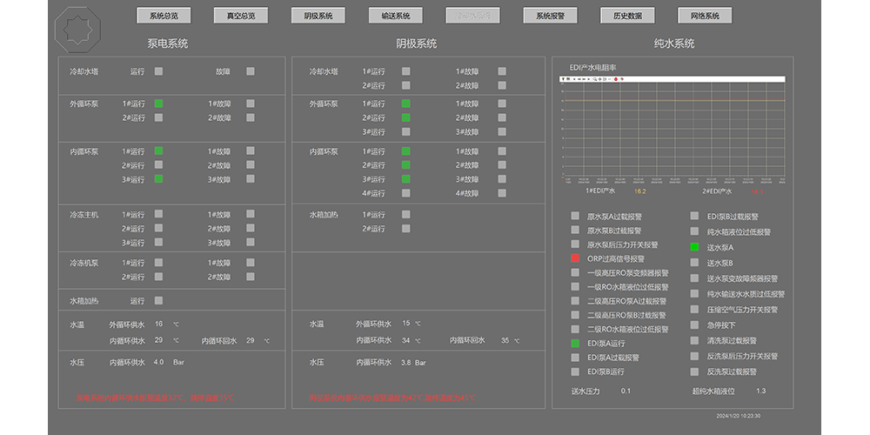The width and height of the screenshot is (870, 435).
Task: Click the octagonal star logo icon
Action: coord(77,30)
